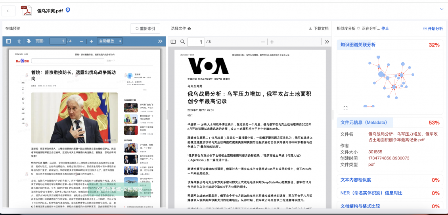Click 下载文档 download link

click(x=319, y=29)
